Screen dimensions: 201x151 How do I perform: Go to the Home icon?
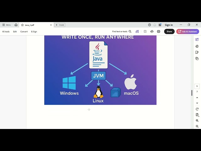16,25
